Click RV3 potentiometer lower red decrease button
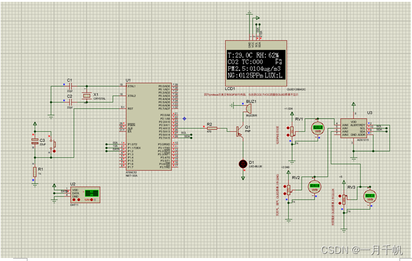 (340, 203)
